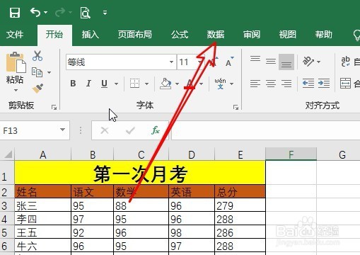Screen dimensions: 360x255
Task: Click the Bottom Align icon
Action: [286, 62]
